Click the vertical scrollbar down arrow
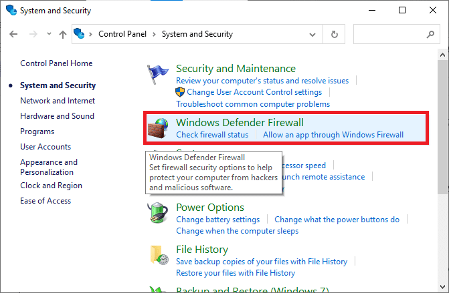Viewport: 449px width, 293px height. (442, 287)
